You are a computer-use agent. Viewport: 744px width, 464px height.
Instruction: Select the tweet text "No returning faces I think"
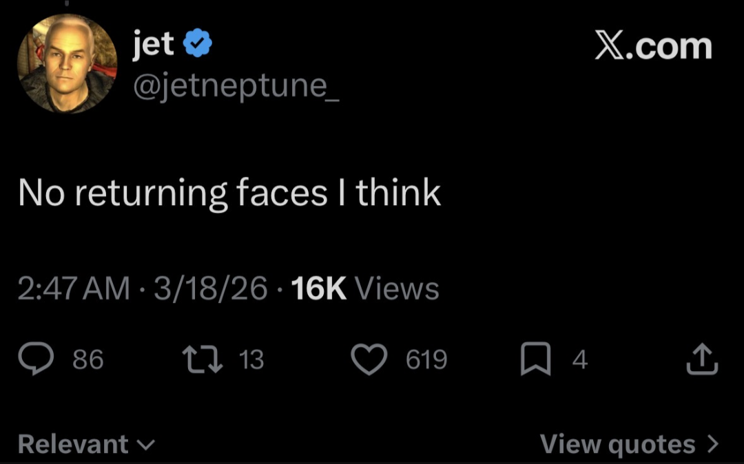[x=229, y=193]
